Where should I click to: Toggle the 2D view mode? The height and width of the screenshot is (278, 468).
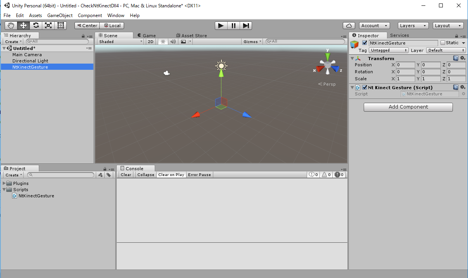point(151,41)
